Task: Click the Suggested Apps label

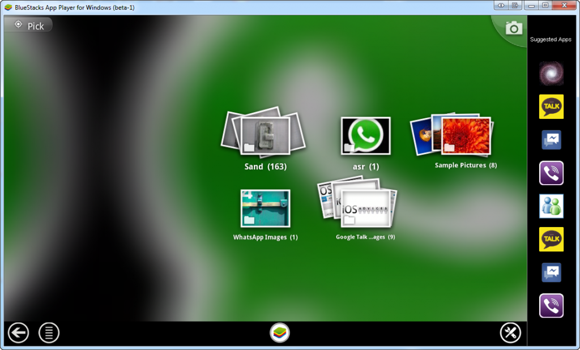Action: coord(551,39)
